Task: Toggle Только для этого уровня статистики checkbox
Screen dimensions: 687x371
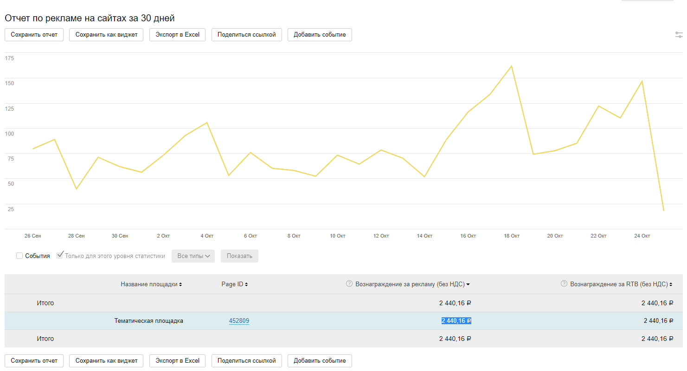Action: pos(60,255)
